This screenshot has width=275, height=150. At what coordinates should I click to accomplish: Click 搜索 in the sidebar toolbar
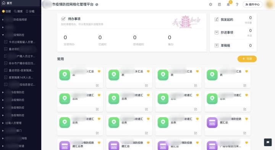(x=18, y=11)
